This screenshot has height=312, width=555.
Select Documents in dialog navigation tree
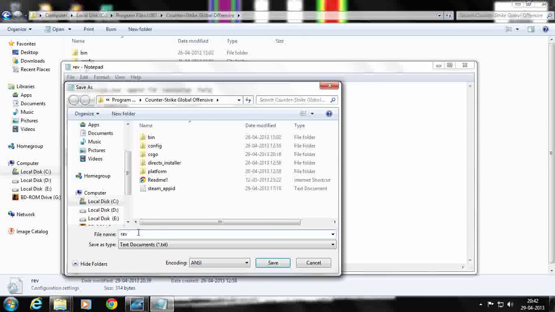coord(100,133)
